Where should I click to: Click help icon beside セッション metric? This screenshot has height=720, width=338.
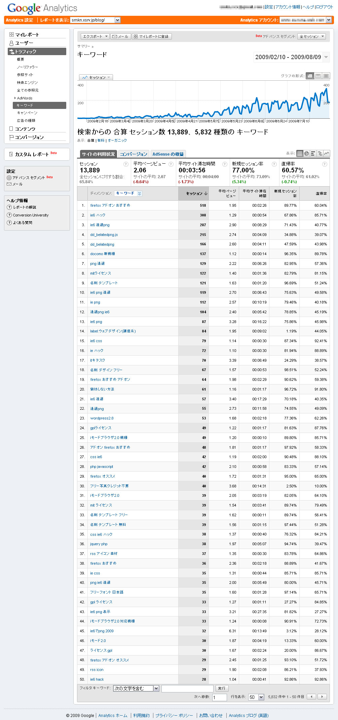coord(126,164)
